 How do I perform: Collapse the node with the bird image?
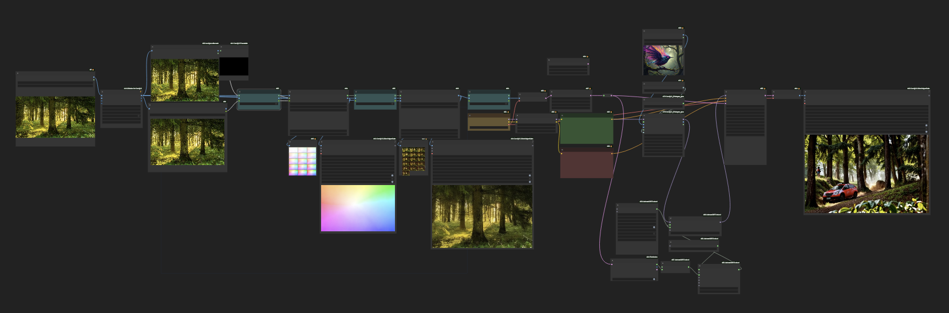[x=644, y=31]
